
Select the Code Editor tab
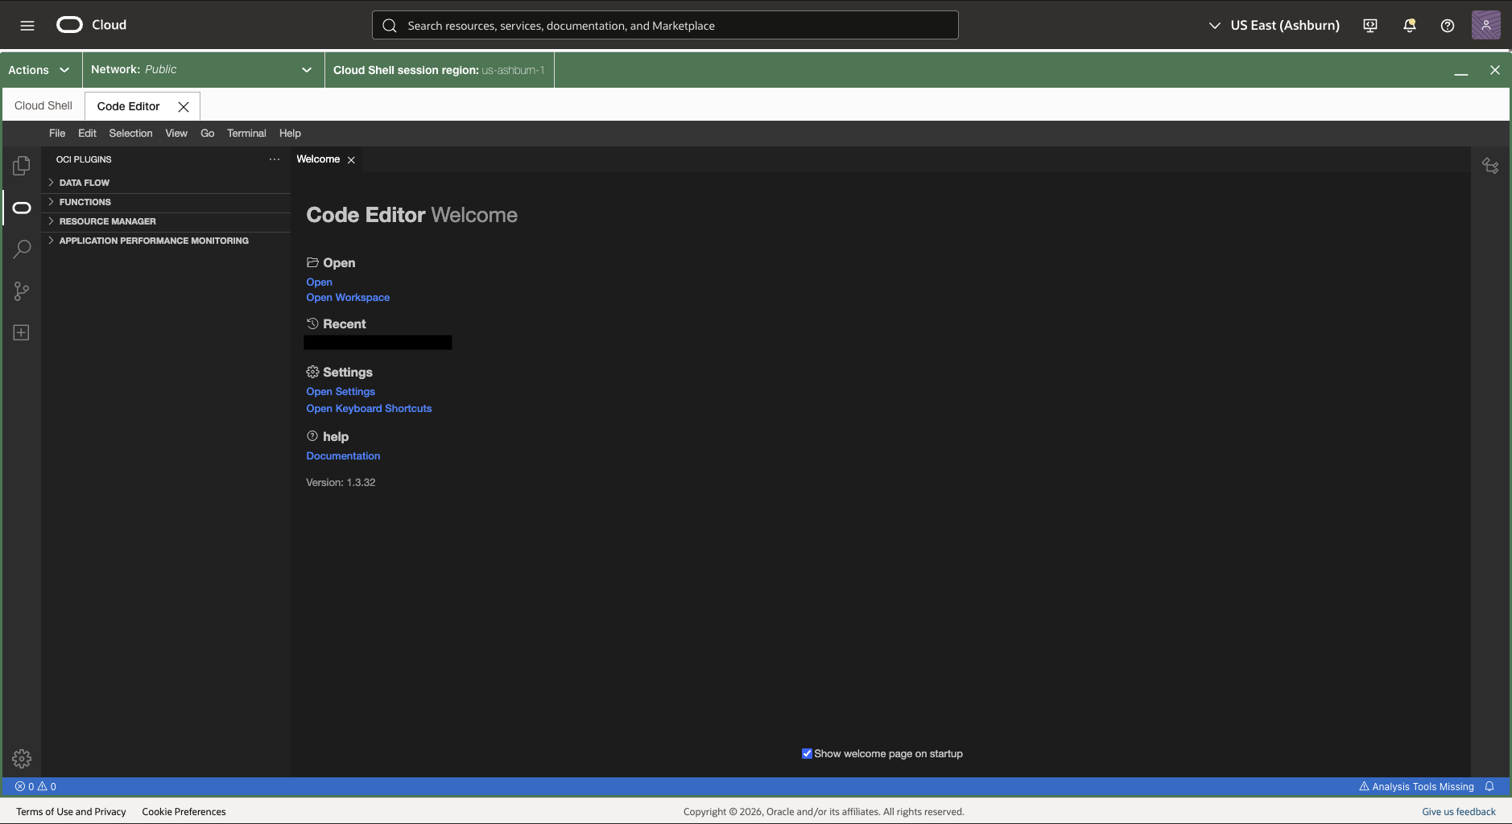point(129,106)
